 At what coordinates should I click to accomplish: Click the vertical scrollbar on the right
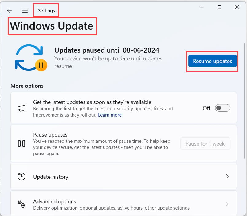[245, 101]
